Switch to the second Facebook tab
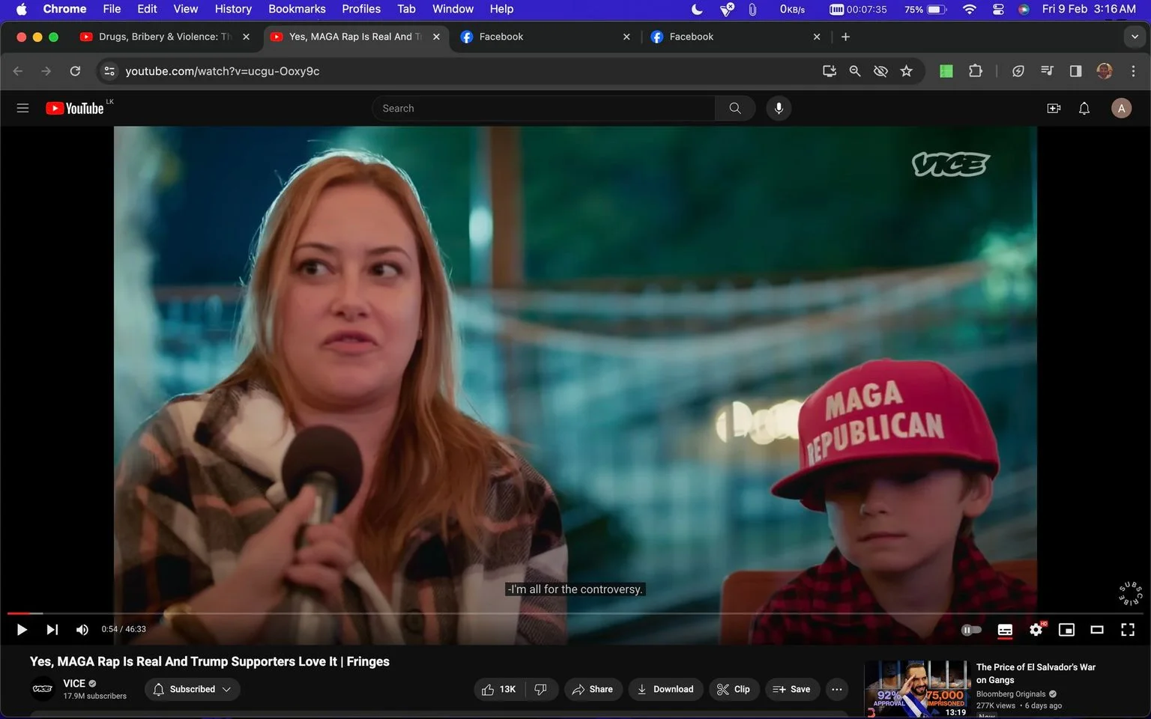 coord(736,37)
